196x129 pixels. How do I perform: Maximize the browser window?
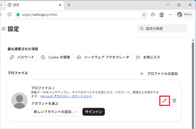click(x=179, y=5)
